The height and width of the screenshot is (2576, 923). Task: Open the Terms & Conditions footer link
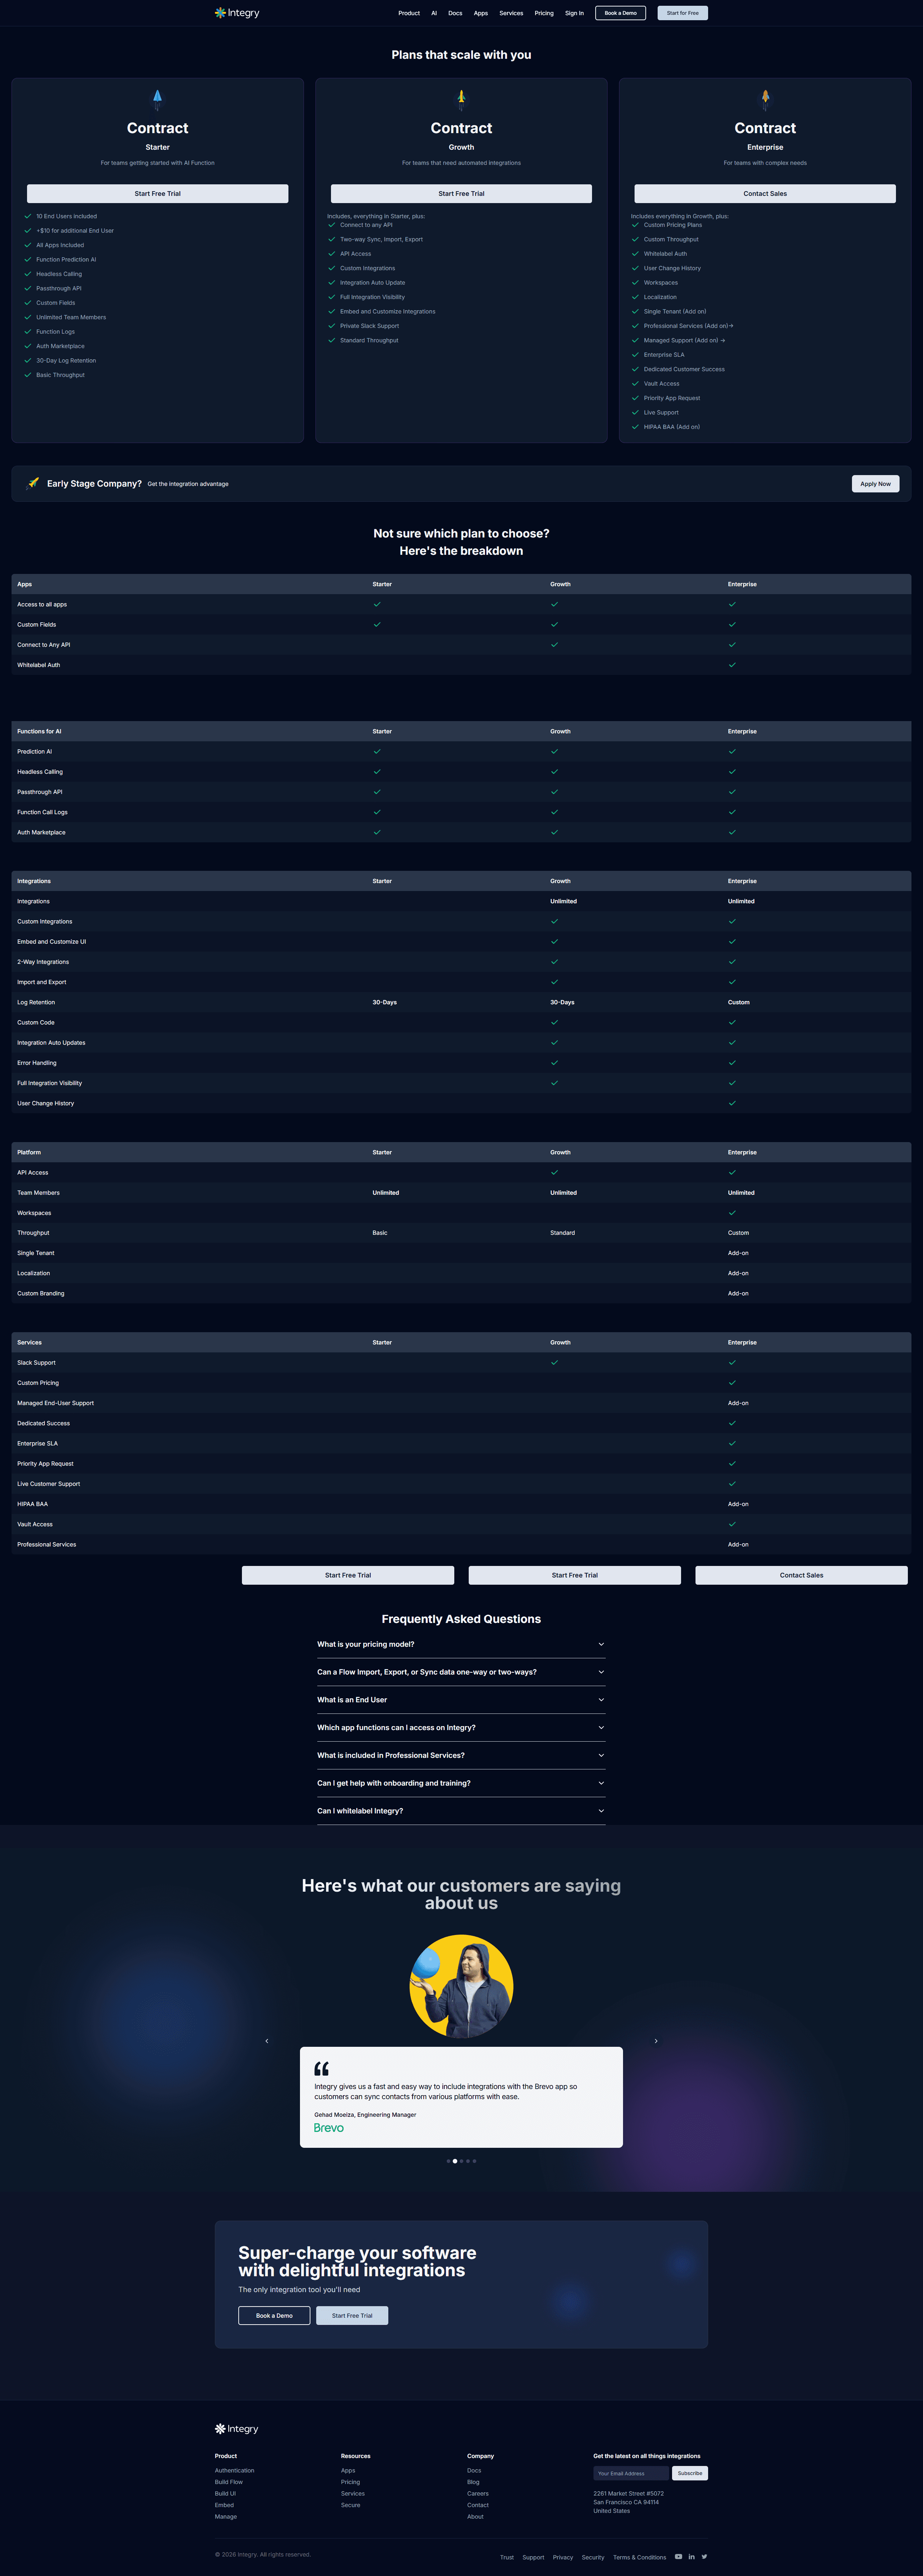pyautogui.click(x=639, y=2557)
